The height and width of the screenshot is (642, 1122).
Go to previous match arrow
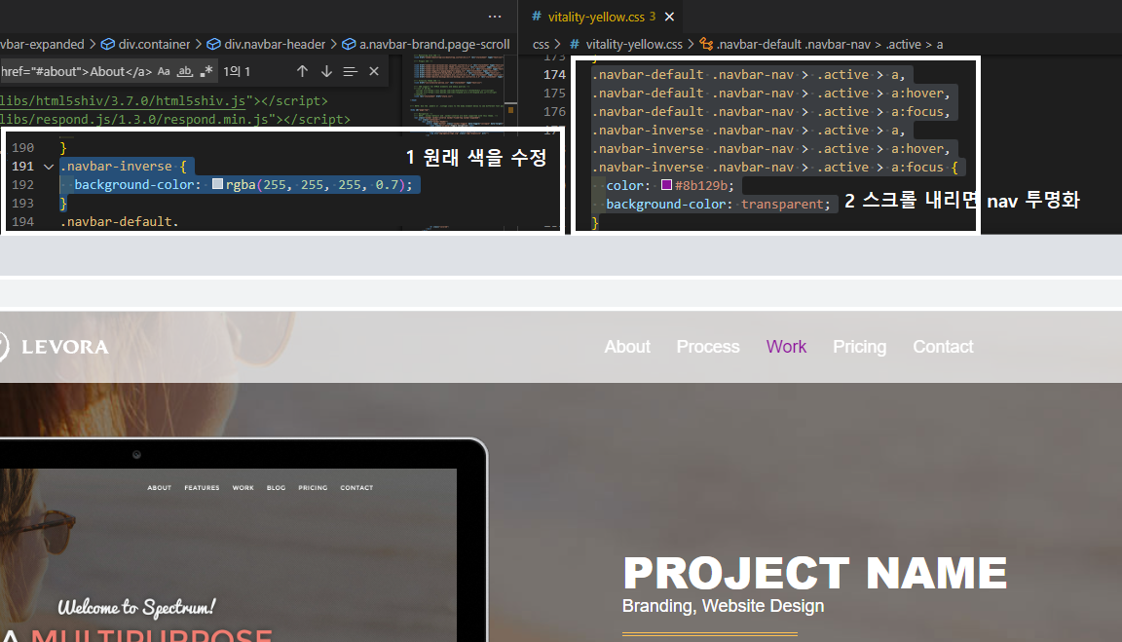coord(302,71)
